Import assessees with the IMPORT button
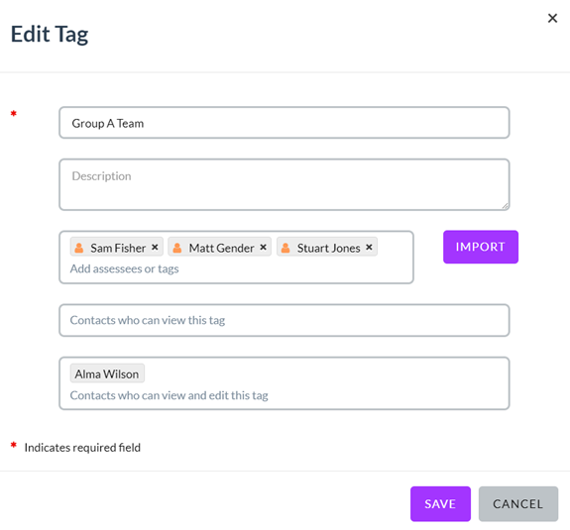This screenshot has width=570, height=530. coord(481,247)
